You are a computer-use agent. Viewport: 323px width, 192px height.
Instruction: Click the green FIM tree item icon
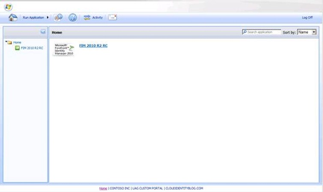[17, 48]
